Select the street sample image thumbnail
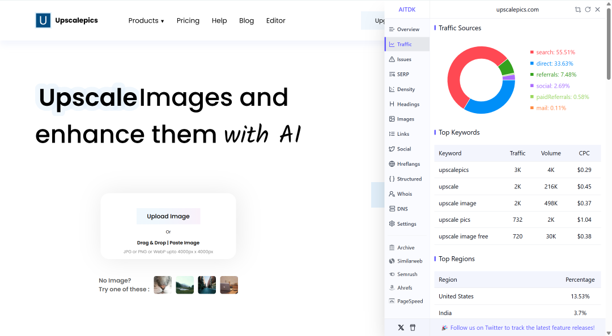 pyautogui.click(x=207, y=285)
